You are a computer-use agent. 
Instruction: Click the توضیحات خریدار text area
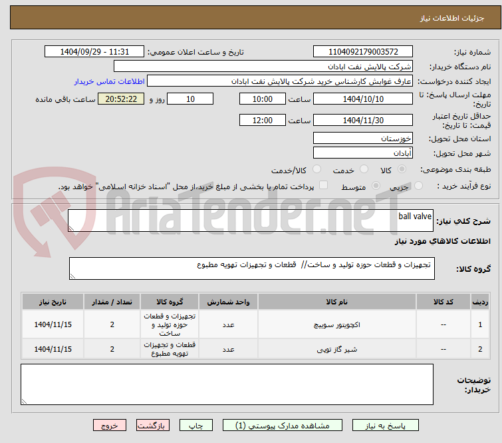227,384
